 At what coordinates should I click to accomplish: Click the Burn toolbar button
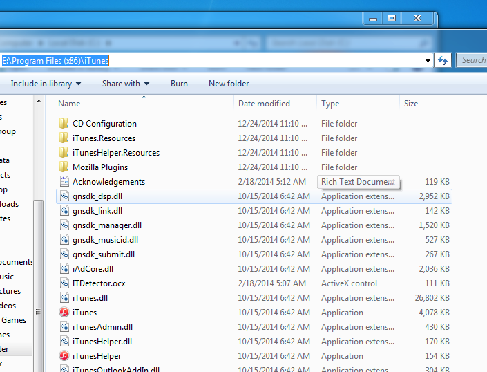179,84
